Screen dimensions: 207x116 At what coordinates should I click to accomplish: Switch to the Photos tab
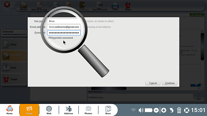(x=88, y=110)
